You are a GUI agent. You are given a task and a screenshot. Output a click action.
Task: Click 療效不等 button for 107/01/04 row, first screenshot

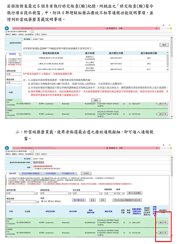coord(163,114)
